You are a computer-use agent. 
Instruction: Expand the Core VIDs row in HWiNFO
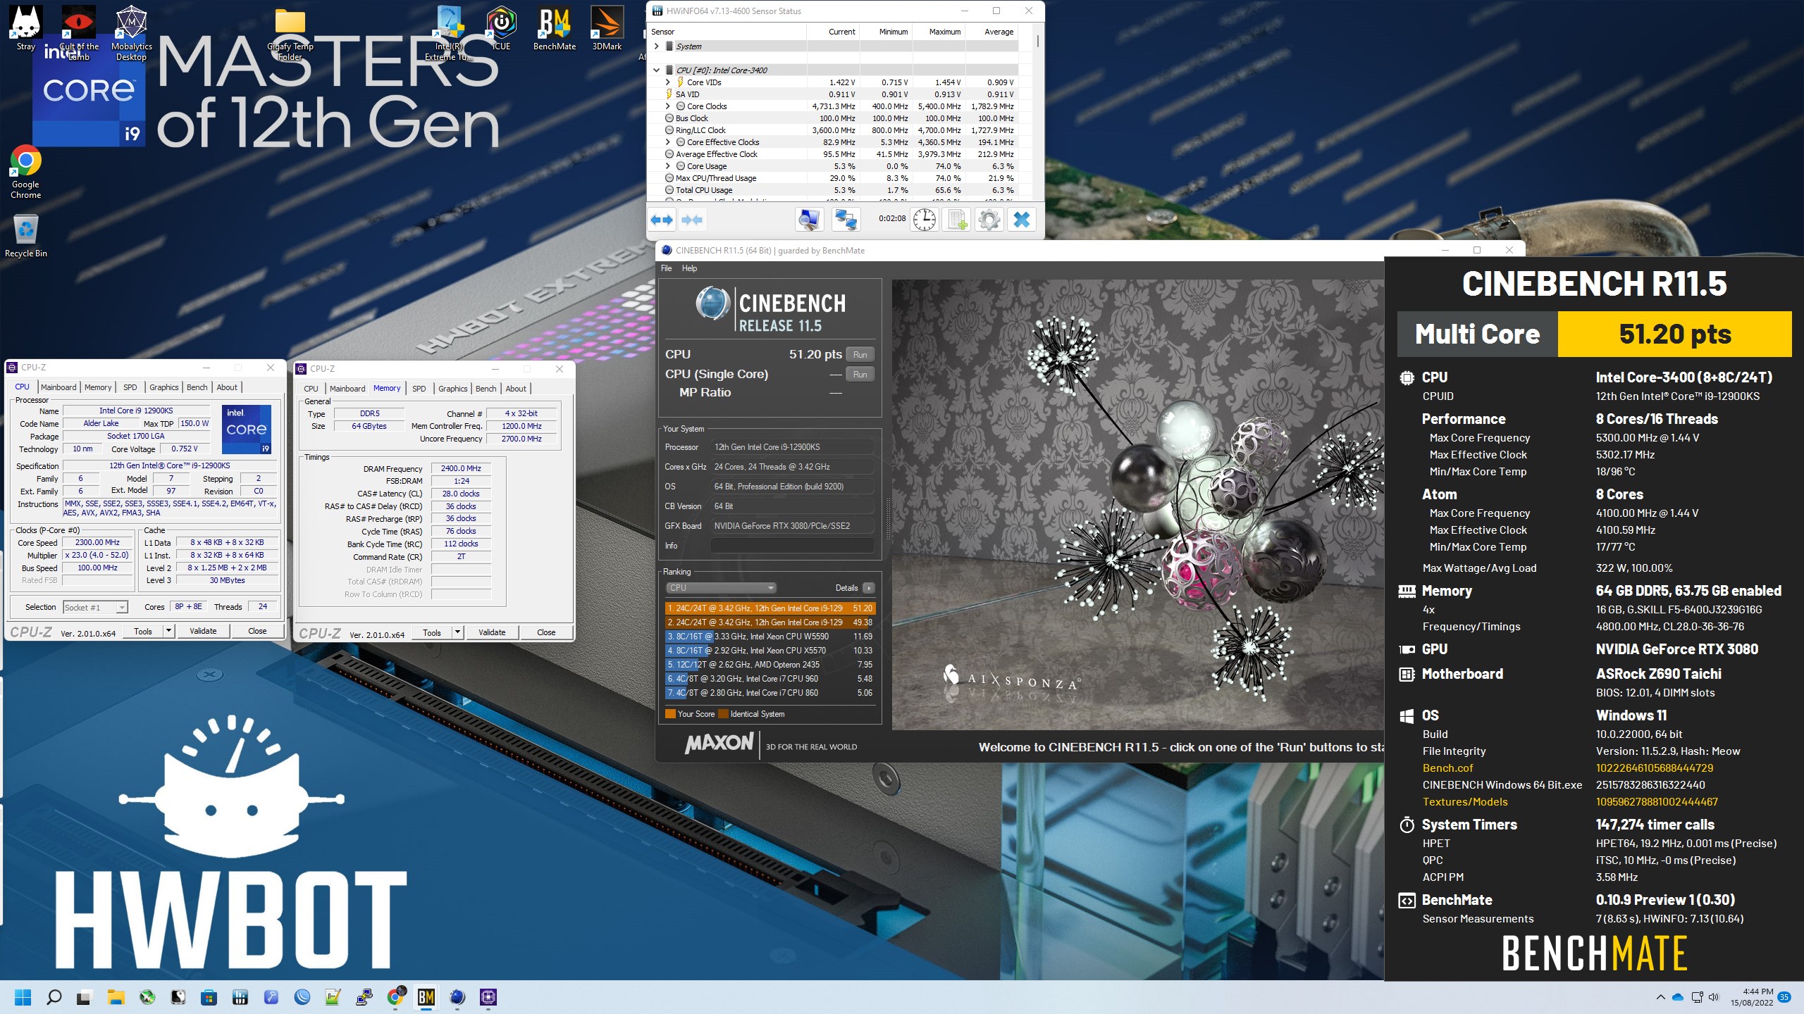[668, 82]
